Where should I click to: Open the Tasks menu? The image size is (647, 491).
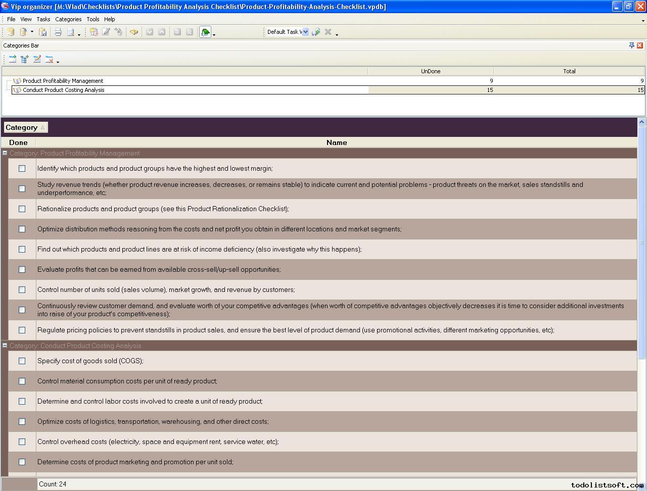point(43,19)
